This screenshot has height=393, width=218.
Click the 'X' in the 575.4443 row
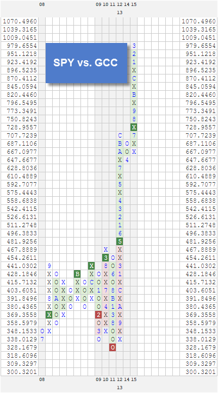(120, 193)
